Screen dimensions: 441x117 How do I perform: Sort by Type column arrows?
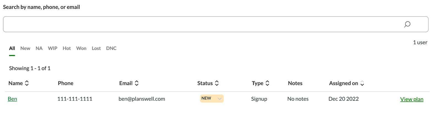[x=267, y=83]
